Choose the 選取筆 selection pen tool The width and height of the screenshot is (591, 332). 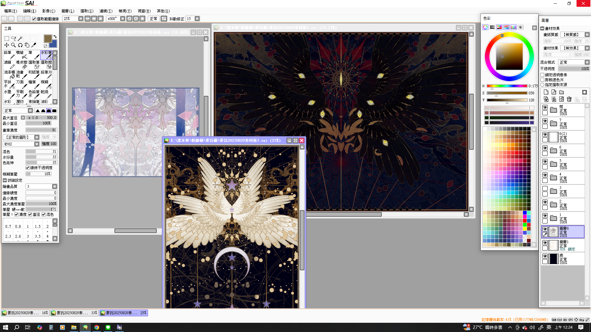(34, 65)
